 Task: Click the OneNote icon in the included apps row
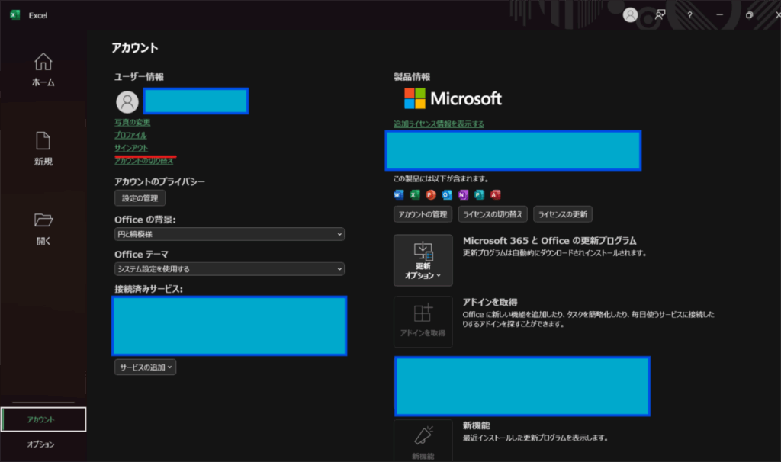463,194
